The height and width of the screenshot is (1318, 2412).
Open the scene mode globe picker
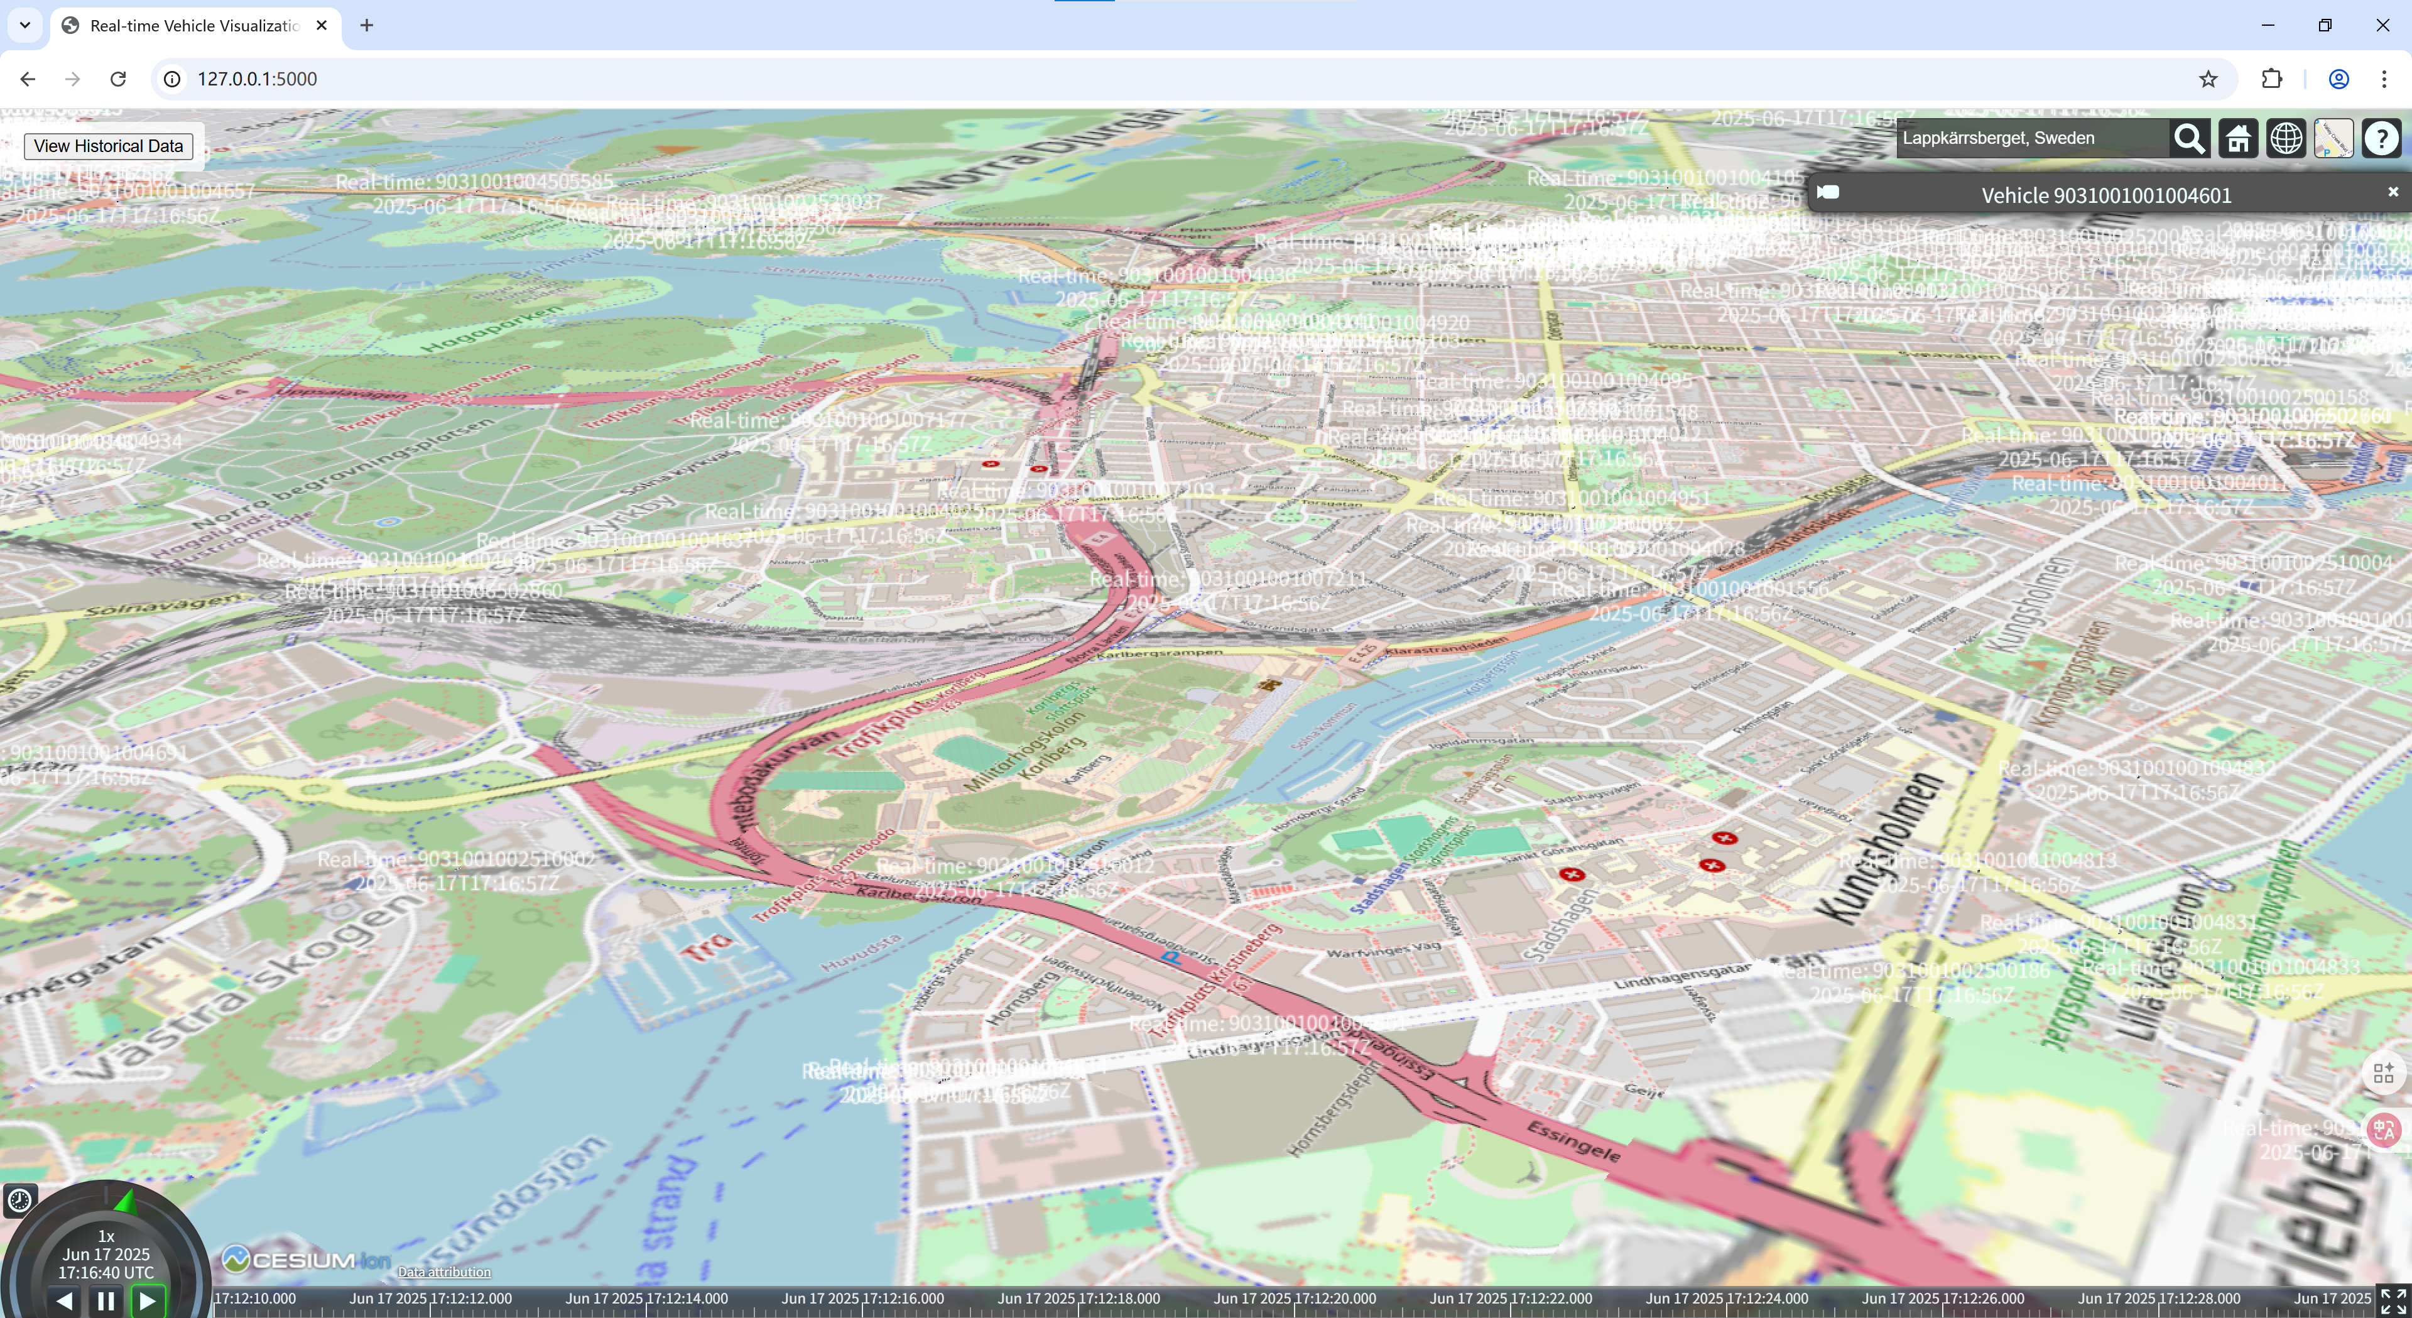click(2286, 139)
